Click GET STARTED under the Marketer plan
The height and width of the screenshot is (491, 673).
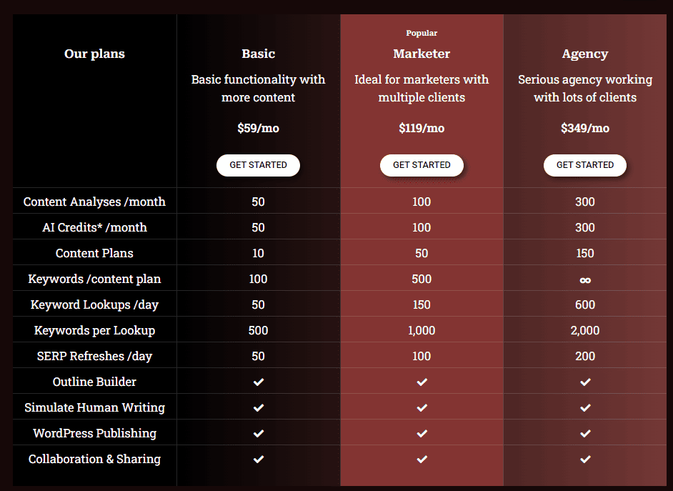[422, 165]
